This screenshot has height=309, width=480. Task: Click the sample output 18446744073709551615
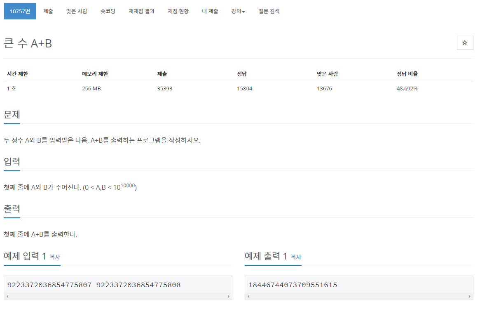pyautogui.click(x=293, y=285)
